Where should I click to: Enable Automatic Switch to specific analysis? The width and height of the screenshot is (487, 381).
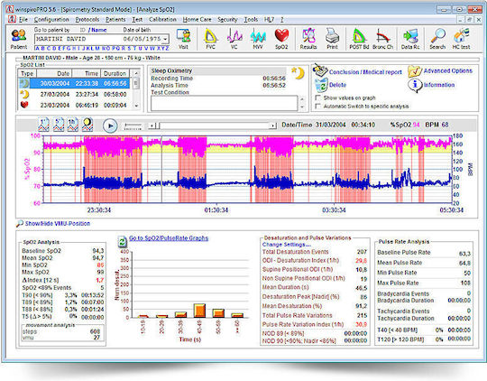coord(317,107)
